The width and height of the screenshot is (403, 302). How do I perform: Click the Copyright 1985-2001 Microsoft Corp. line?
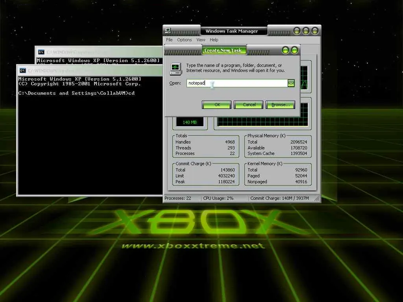click(x=79, y=84)
